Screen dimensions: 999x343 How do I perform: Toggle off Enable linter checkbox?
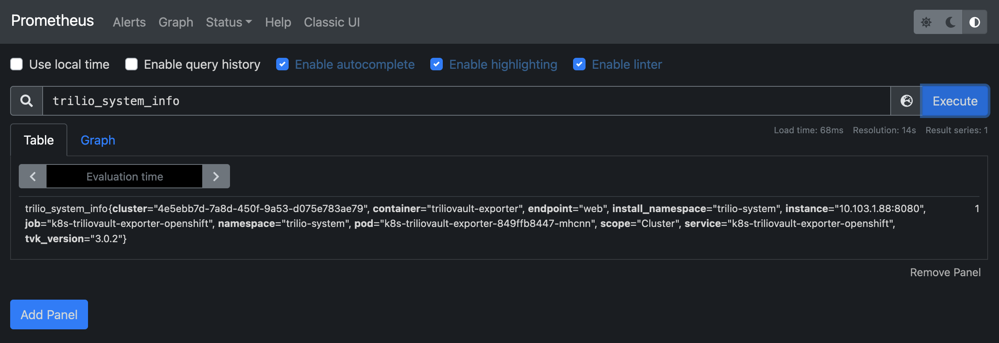tap(579, 64)
